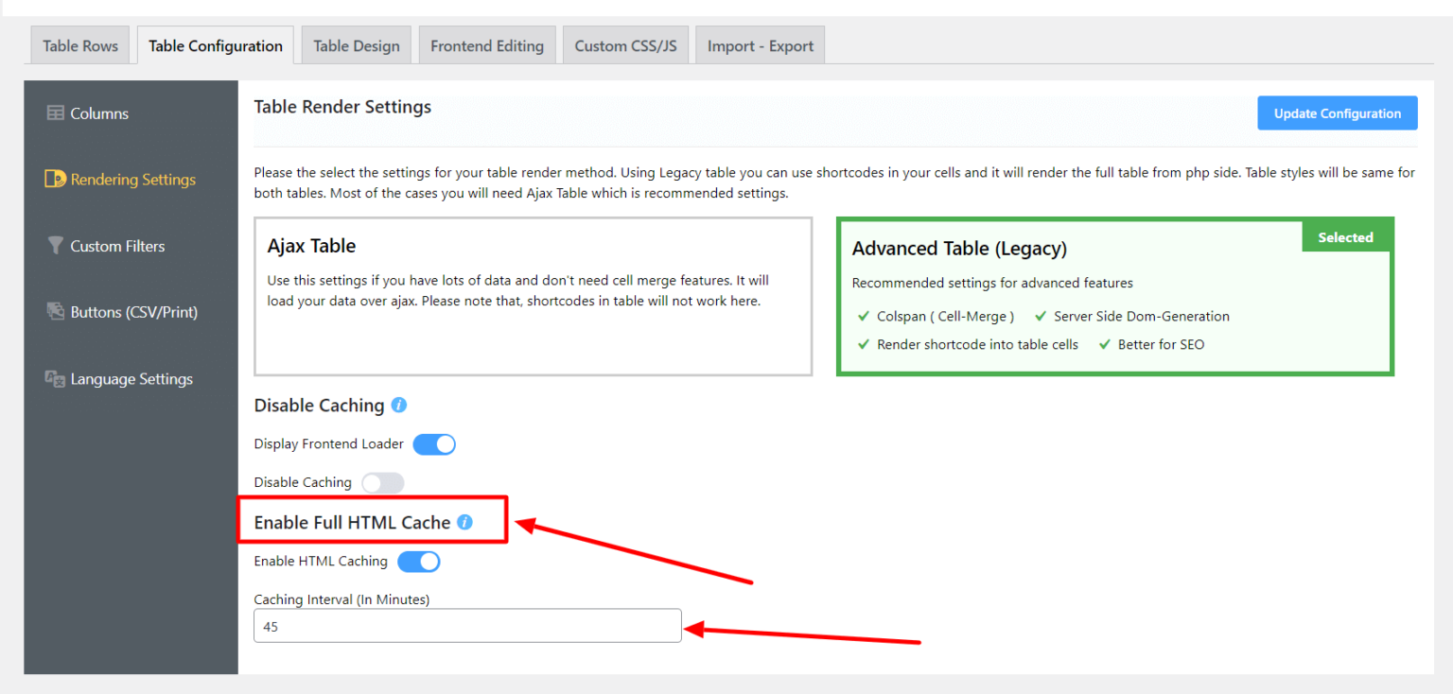Click inside the Caching Interval field
The height and width of the screenshot is (694, 1453).
point(466,626)
